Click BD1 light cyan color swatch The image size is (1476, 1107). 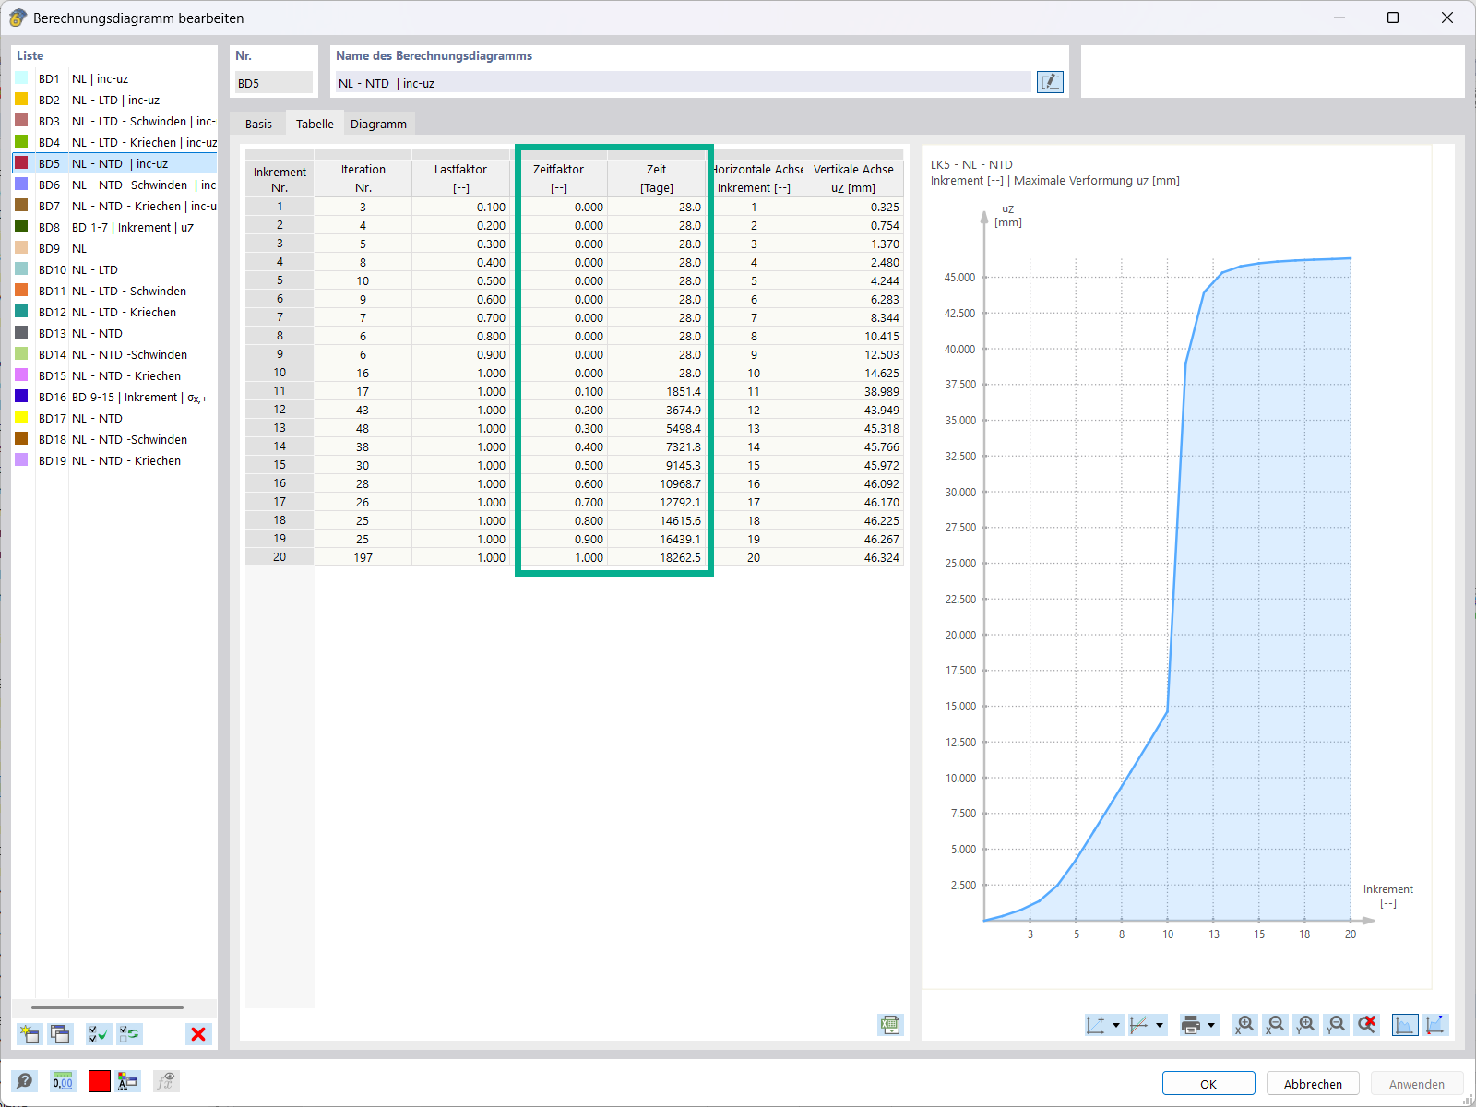[x=21, y=78]
